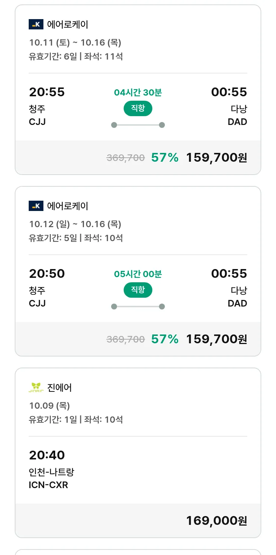Choose the 169,000원 price

216,520
